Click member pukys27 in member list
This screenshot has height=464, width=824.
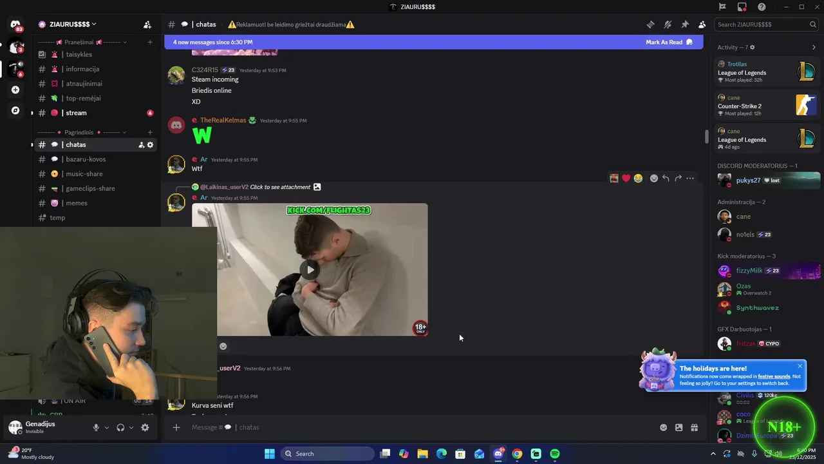click(767, 180)
